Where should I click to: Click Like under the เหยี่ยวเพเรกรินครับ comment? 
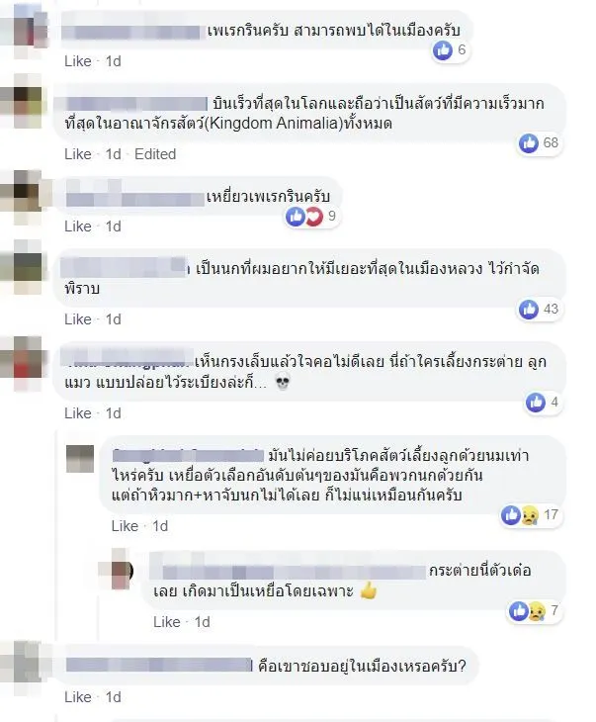pyautogui.click(x=78, y=226)
